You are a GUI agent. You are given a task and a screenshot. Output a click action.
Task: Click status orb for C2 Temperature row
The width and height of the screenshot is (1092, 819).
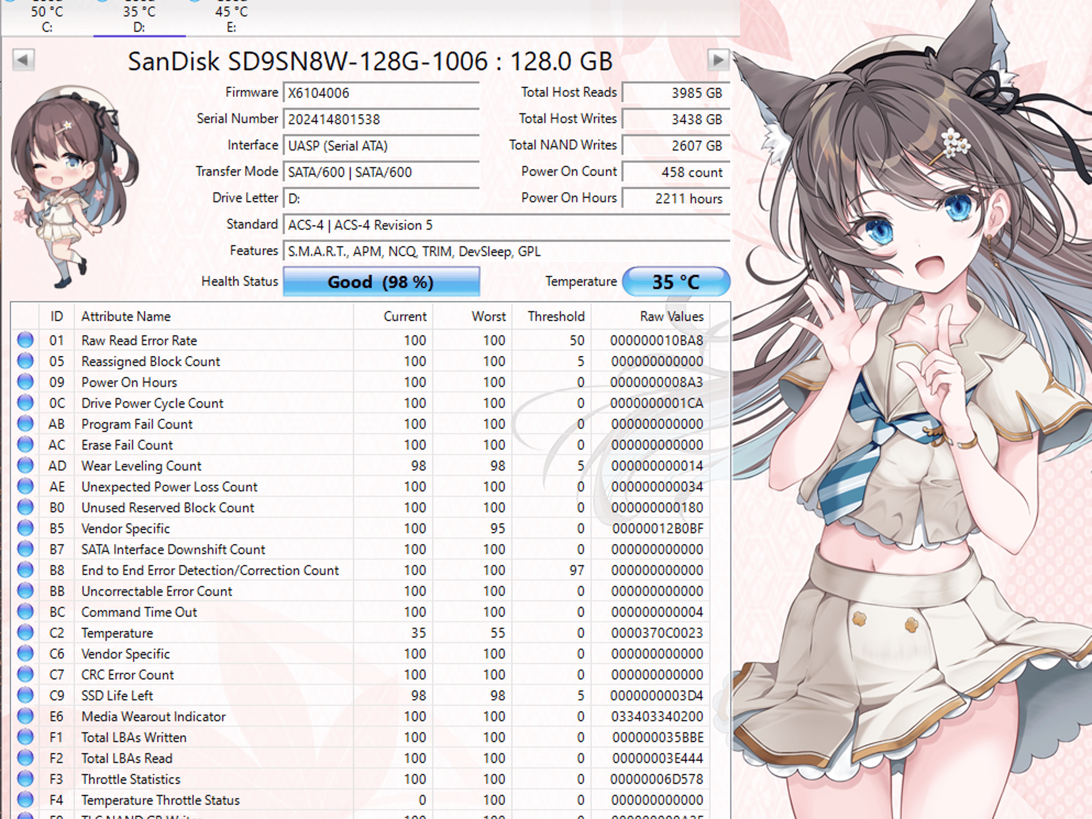coord(25,632)
